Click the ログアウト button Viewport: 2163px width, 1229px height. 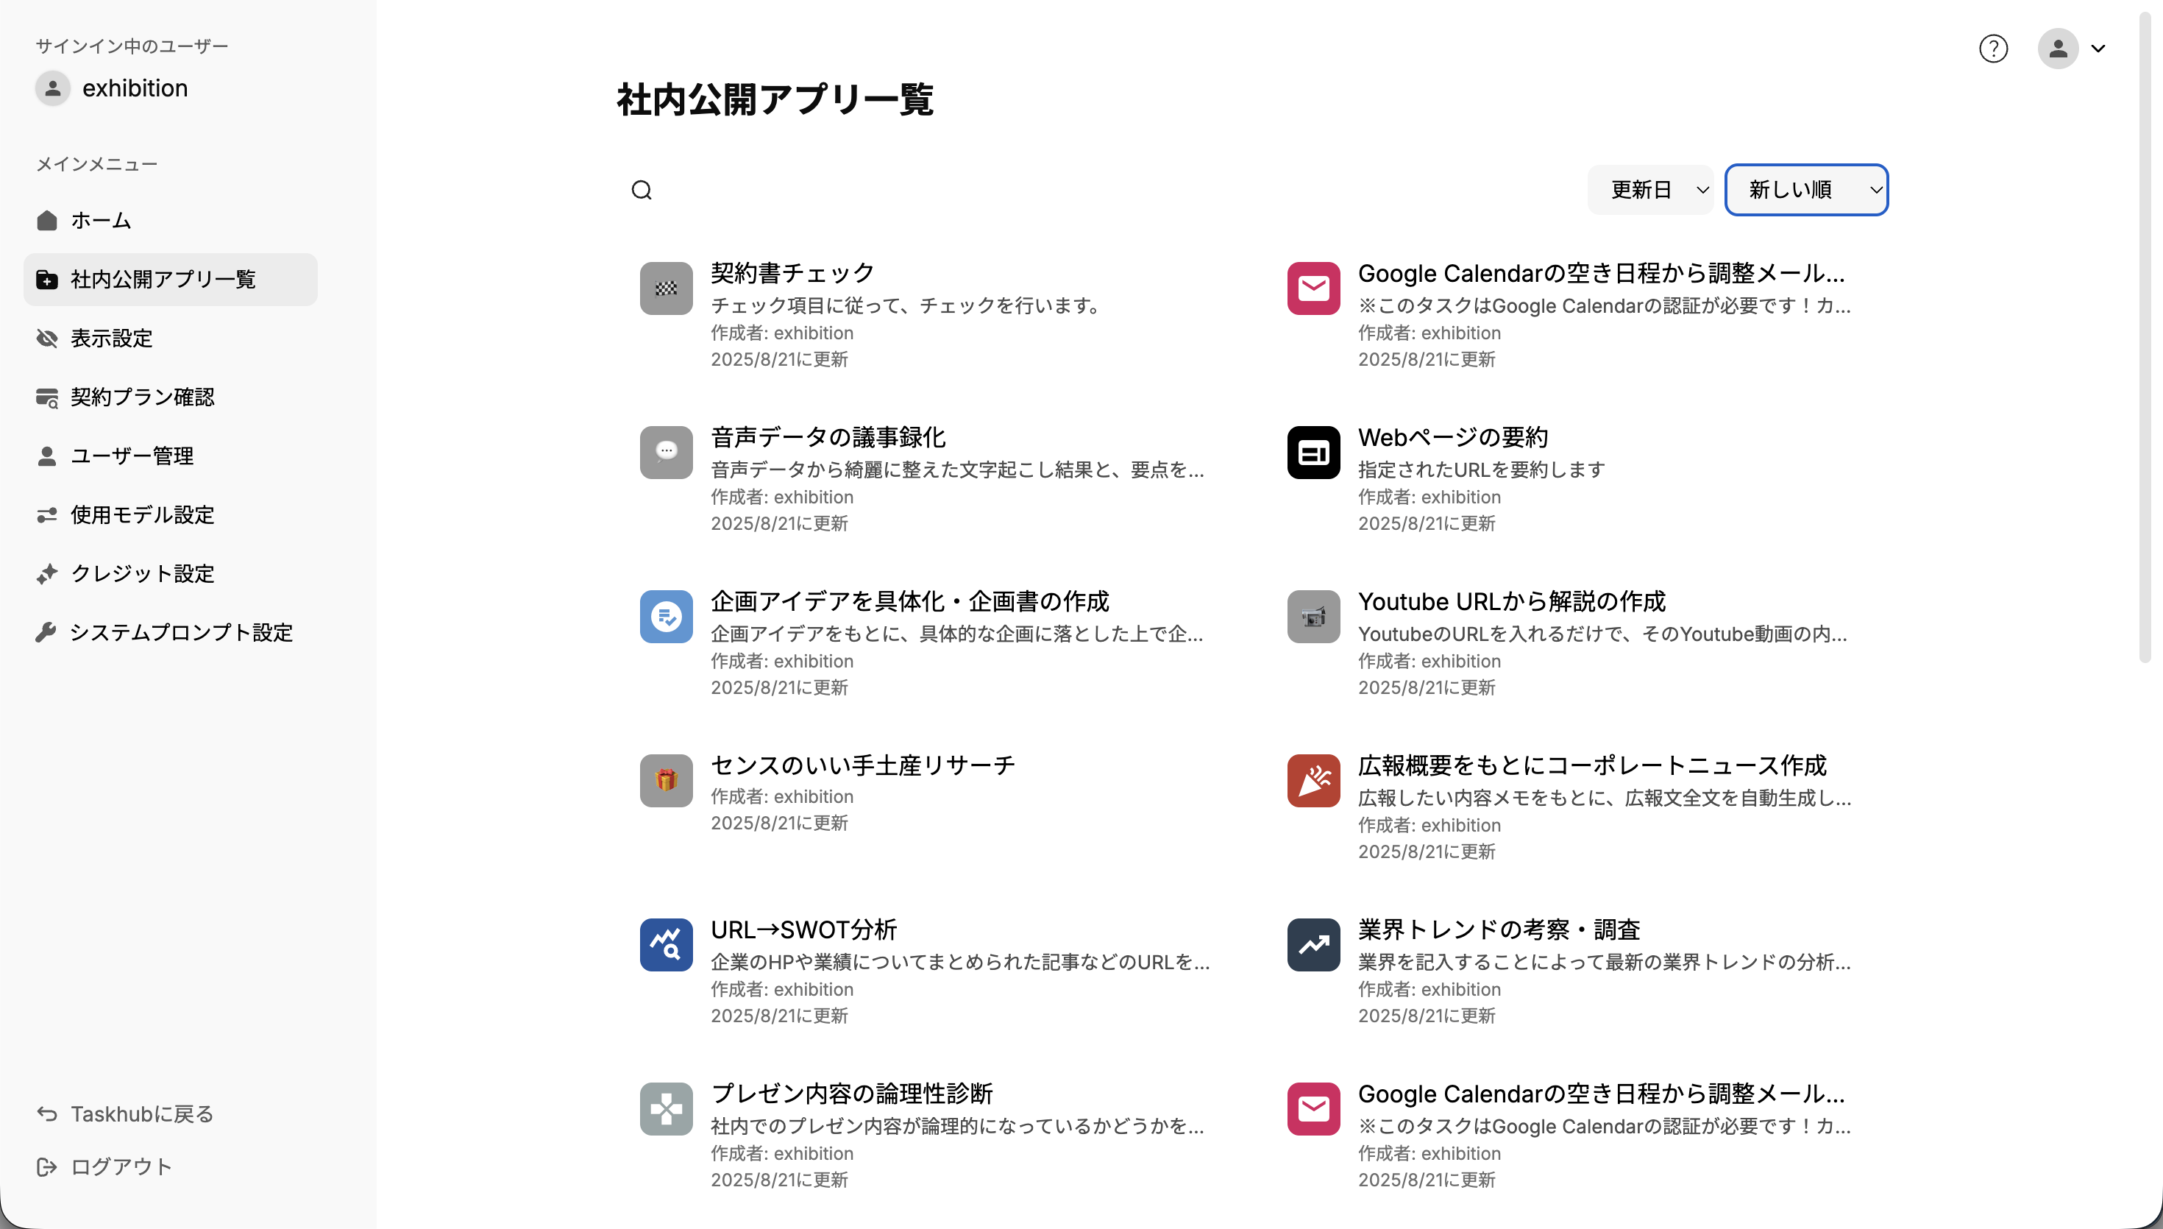[x=121, y=1166]
